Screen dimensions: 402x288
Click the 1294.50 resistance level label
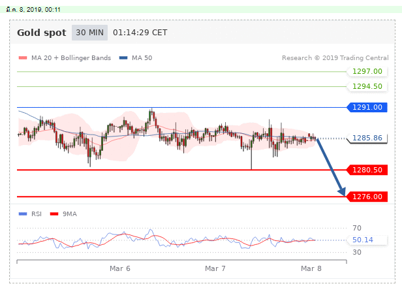pos(367,86)
